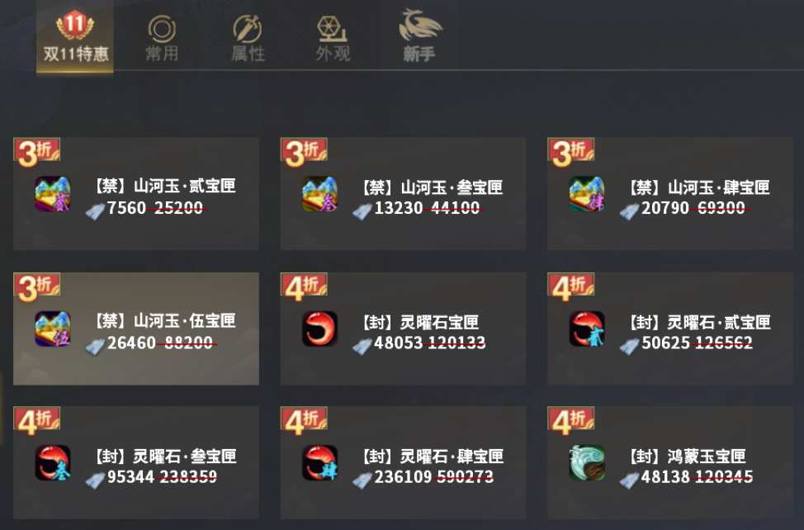The height and width of the screenshot is (530, 804).
Task: Switch to the 常用 tab
Action: coord(162,39)
